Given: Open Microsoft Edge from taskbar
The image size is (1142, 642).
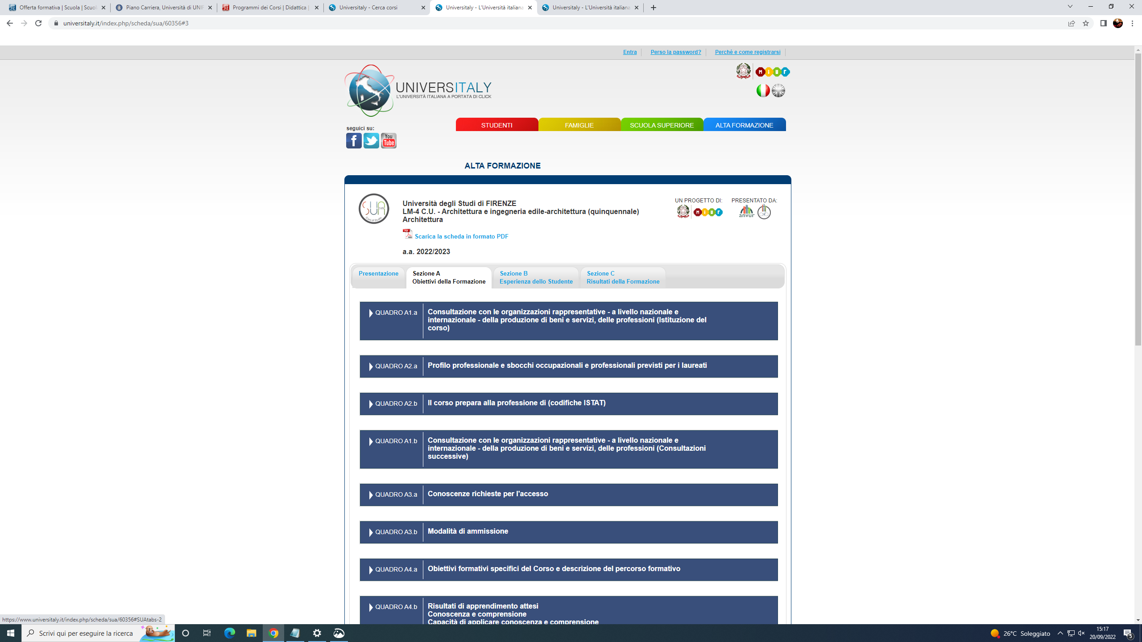Looking at the screenshot, I should pos(229,633).
